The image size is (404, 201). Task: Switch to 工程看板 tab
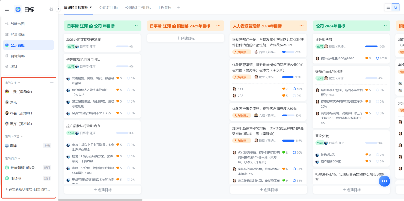(x=164, y=7)
